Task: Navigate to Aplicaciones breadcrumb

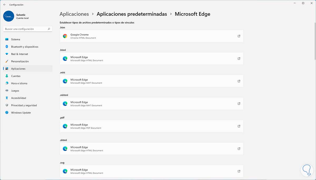Action: pyautogui.click(x=74, y=14)
